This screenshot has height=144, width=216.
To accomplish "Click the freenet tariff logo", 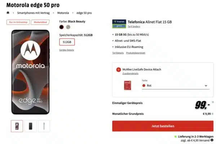I will point(119,24).
